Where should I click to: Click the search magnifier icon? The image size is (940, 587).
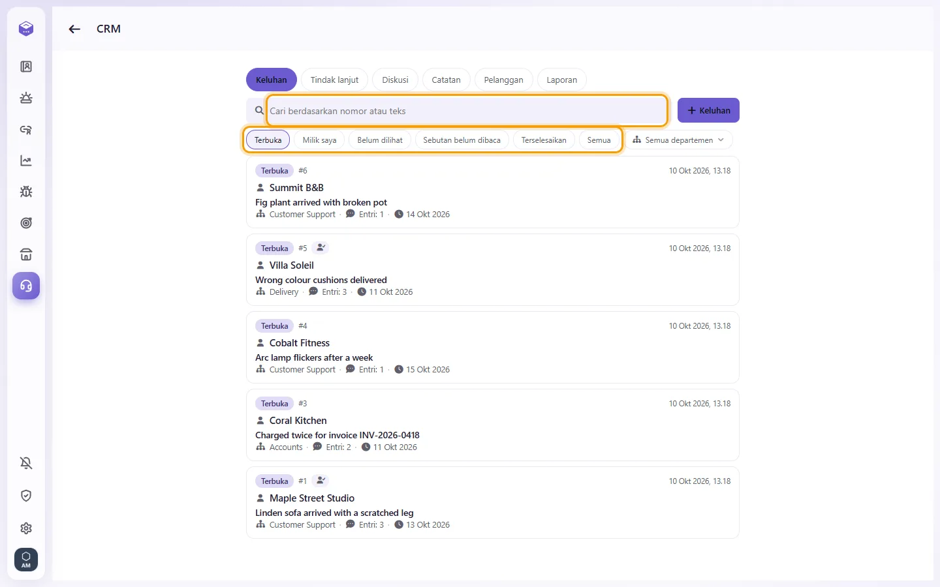pyautogui.click(x=259, y=111)
